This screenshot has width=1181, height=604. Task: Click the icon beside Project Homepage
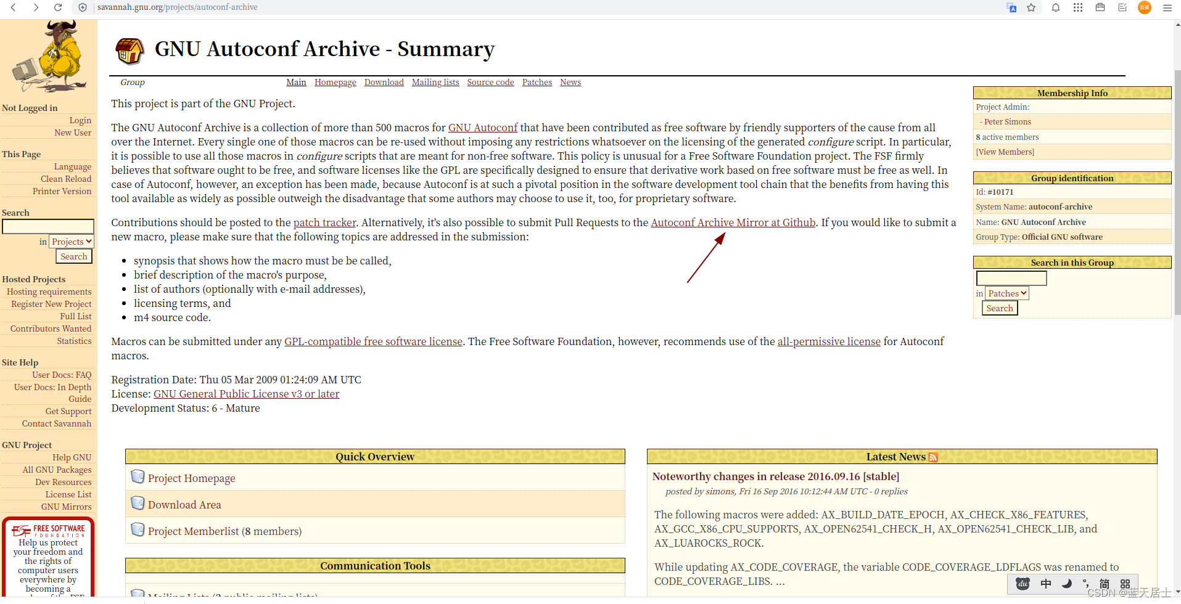point(138,477)
